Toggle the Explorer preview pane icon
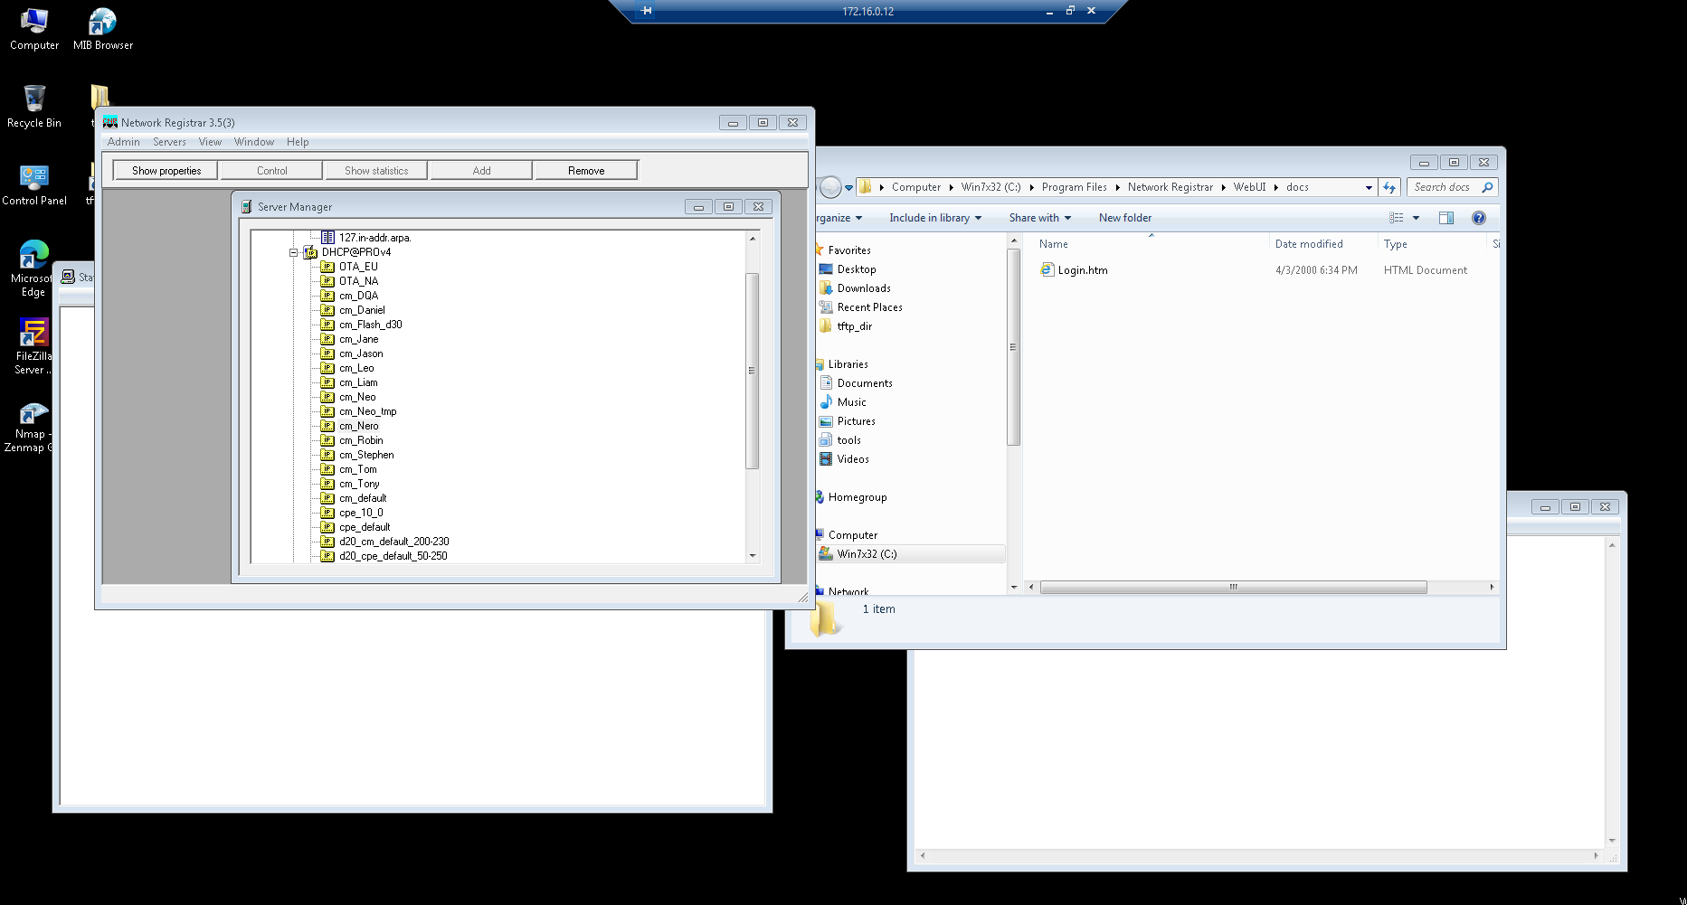Image resolution: width=1687 pixels, height=905 pixels. coord(1446,218)
